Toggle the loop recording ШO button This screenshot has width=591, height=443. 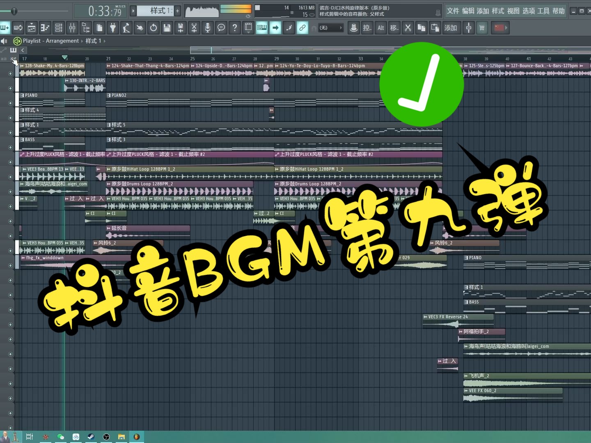coord(18,27)
